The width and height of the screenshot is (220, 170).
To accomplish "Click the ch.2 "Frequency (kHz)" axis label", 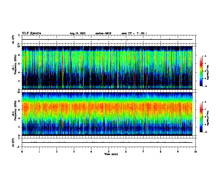I will pyautogui.click(x=15, y=111).
